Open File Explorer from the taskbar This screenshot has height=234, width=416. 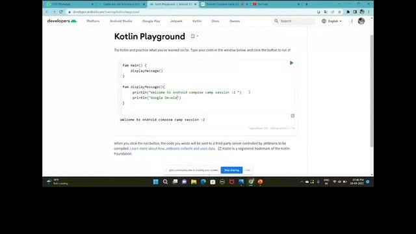point(194,182)
